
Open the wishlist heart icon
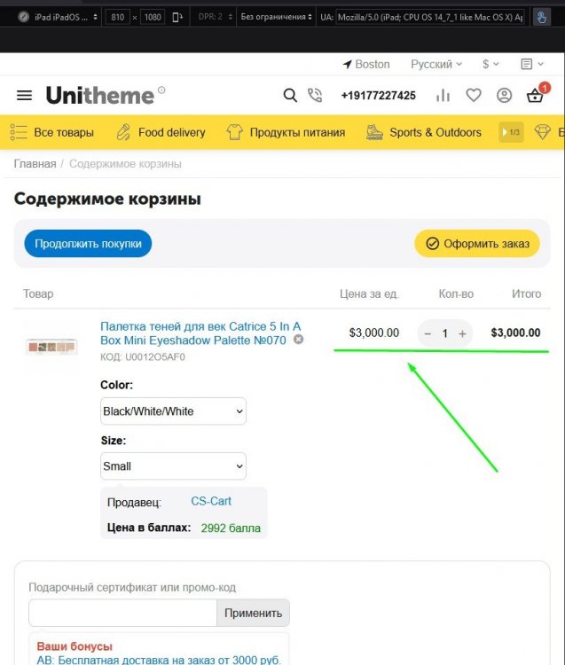coord(474,96)
